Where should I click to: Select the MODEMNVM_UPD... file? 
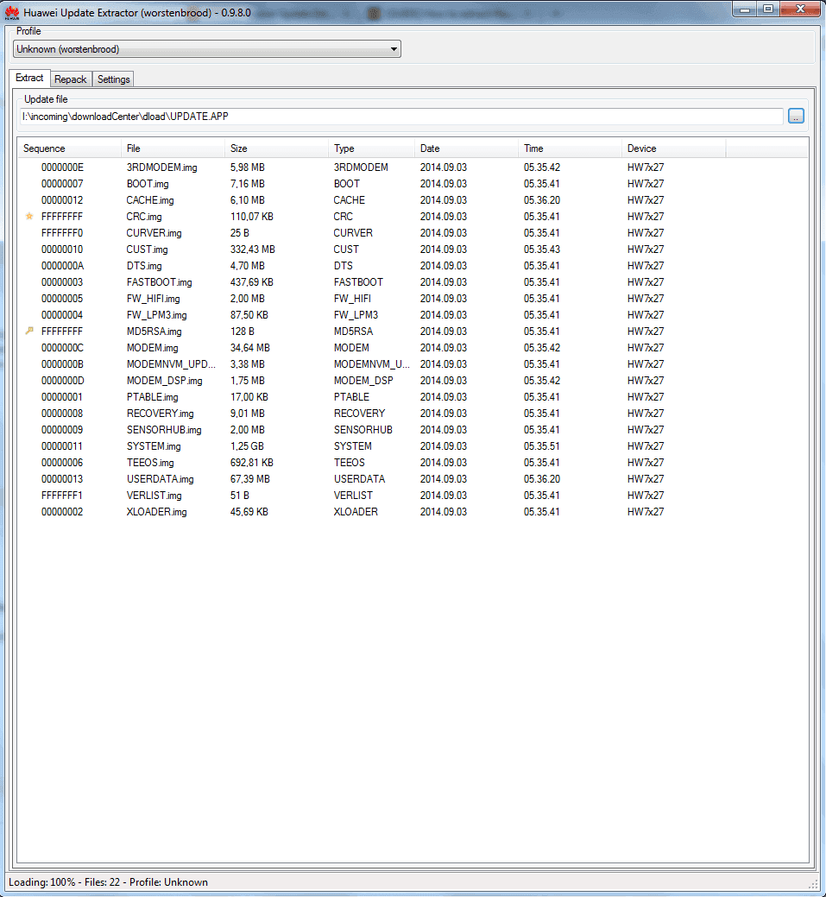point(171,363)
